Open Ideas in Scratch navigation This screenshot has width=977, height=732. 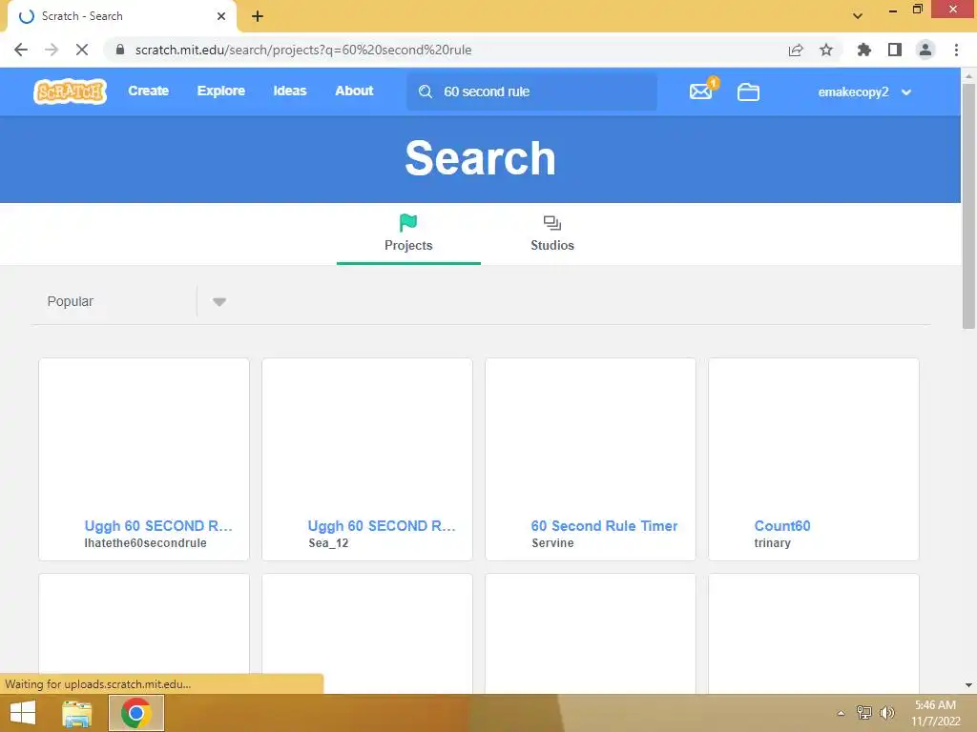(290, 91)
